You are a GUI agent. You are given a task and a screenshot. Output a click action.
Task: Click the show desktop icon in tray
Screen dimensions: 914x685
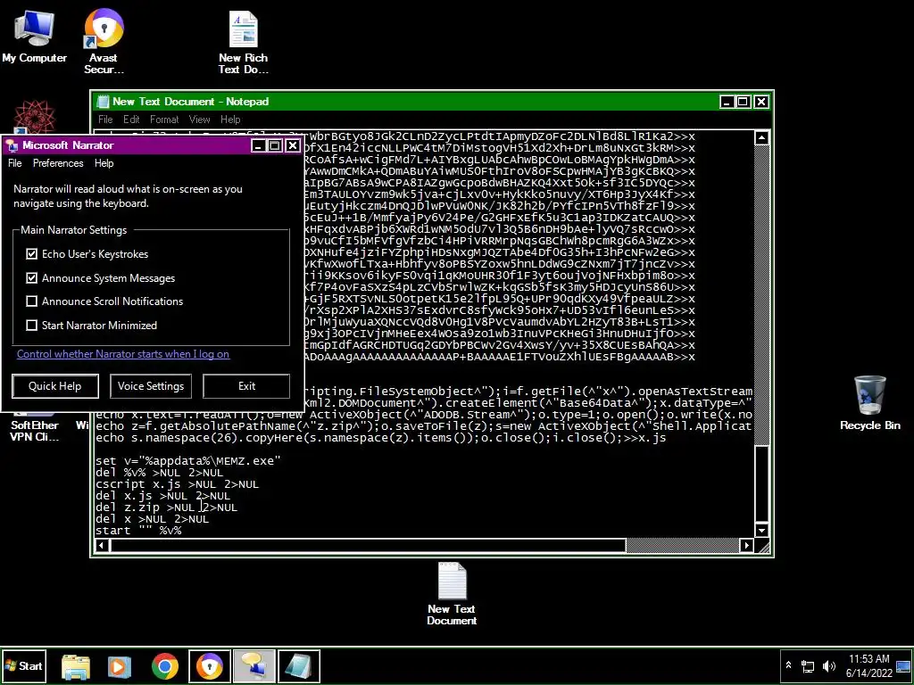903,665
